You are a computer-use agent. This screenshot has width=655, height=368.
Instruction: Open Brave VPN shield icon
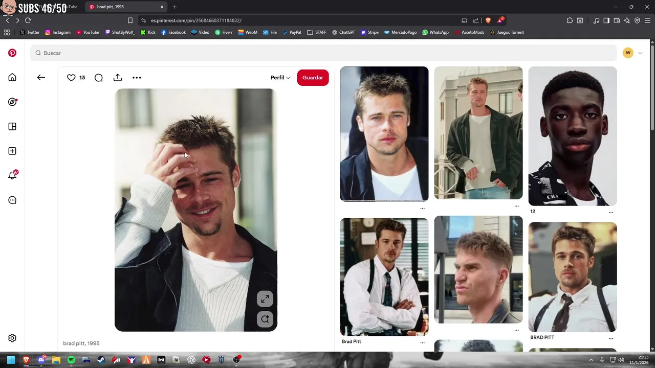tap(637, 20)
